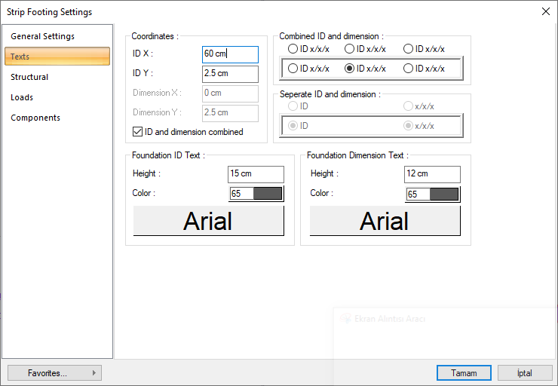Screen dimensions: 558x386
Task: Open Foundation Dimension Text color swatch
Action: (433, 194)
